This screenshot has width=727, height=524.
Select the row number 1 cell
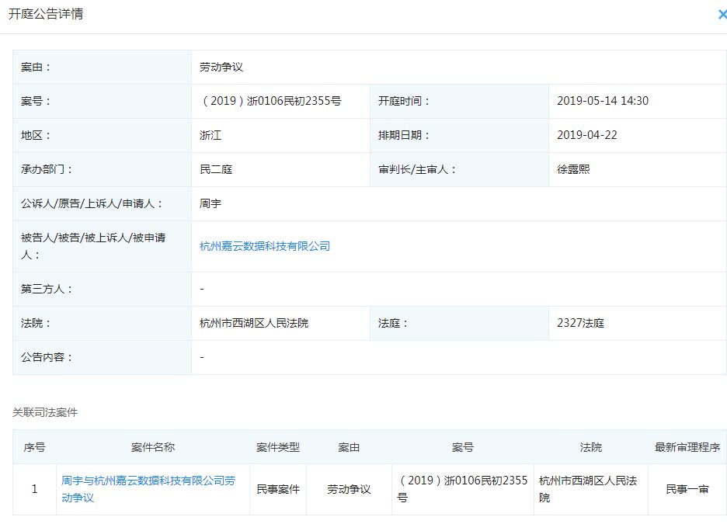[34, 488]
